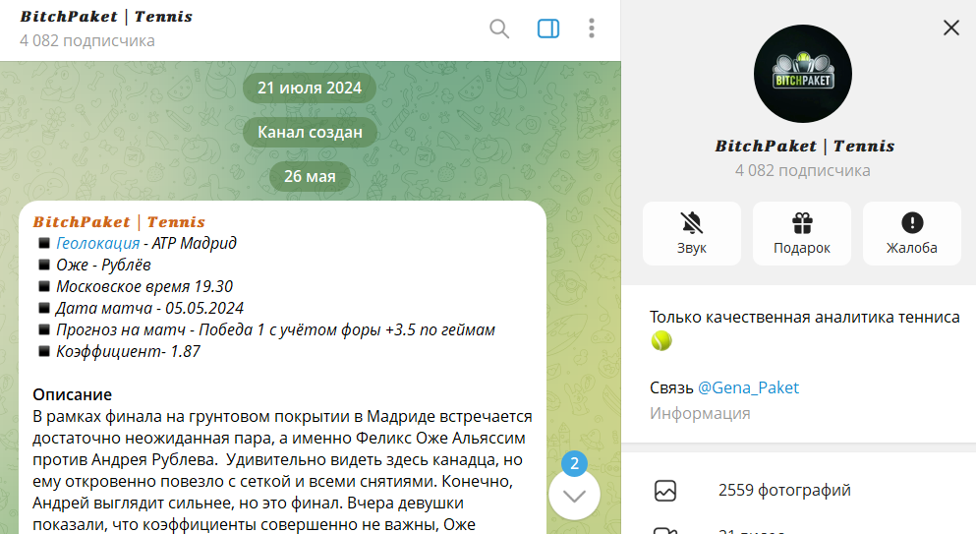Open the three-dot more options menu
The width and height of the screenshot is (976, 534).
pos(591,29)
